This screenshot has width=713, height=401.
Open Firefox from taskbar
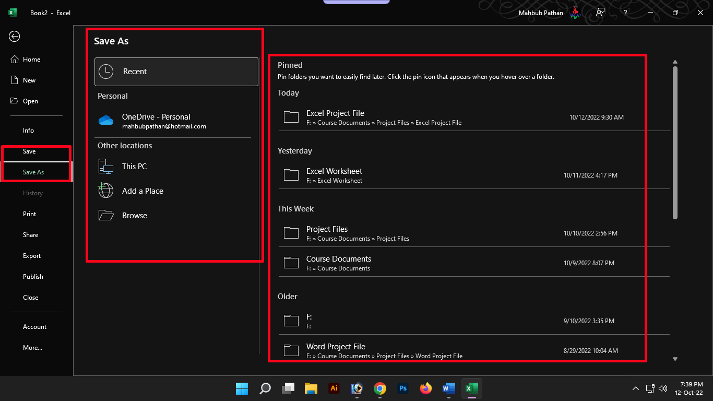tap(426, 388)
